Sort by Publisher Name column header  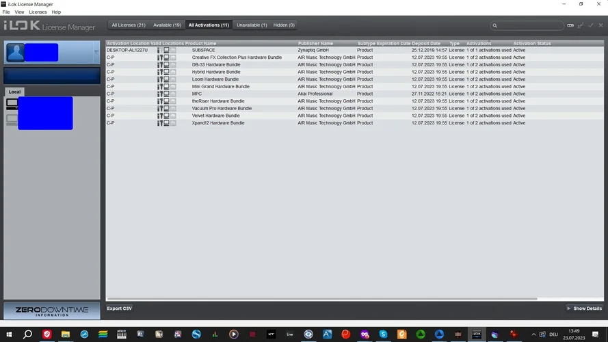315,43
